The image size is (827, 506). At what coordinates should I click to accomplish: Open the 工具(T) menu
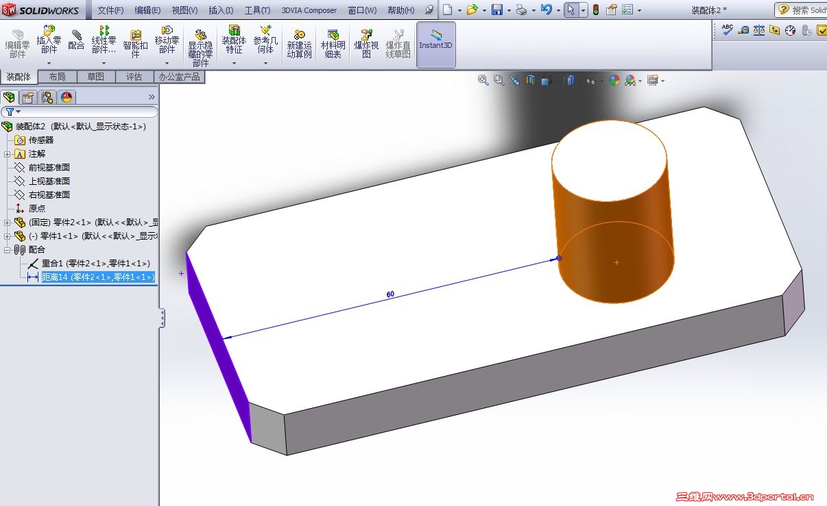click(257, 10)
